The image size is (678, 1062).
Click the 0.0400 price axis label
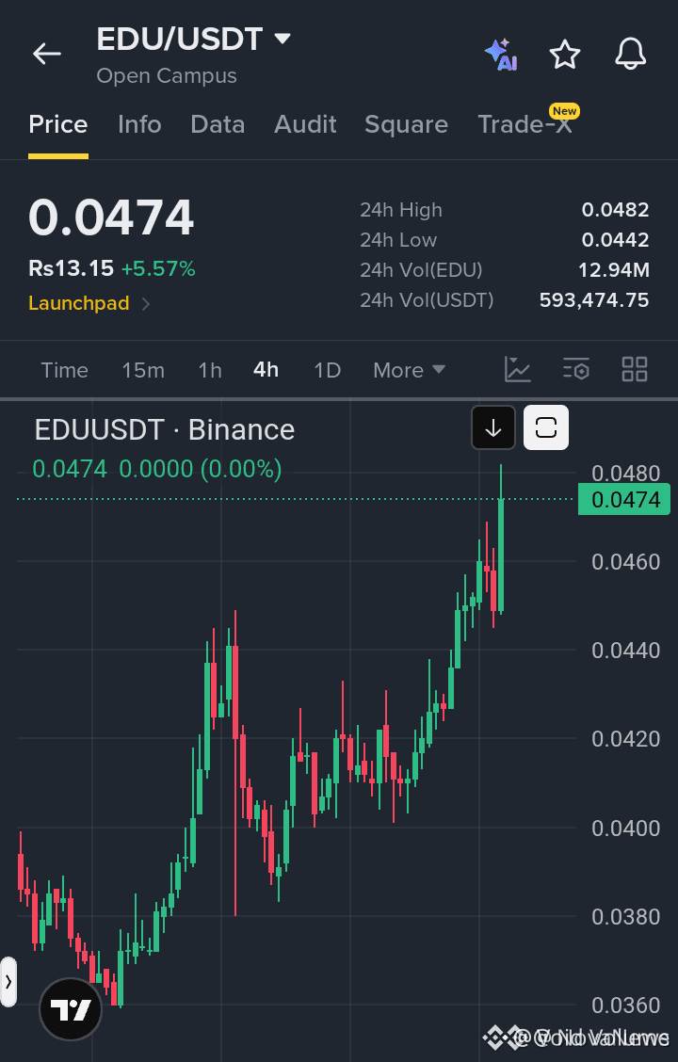(x=626, y=828)
